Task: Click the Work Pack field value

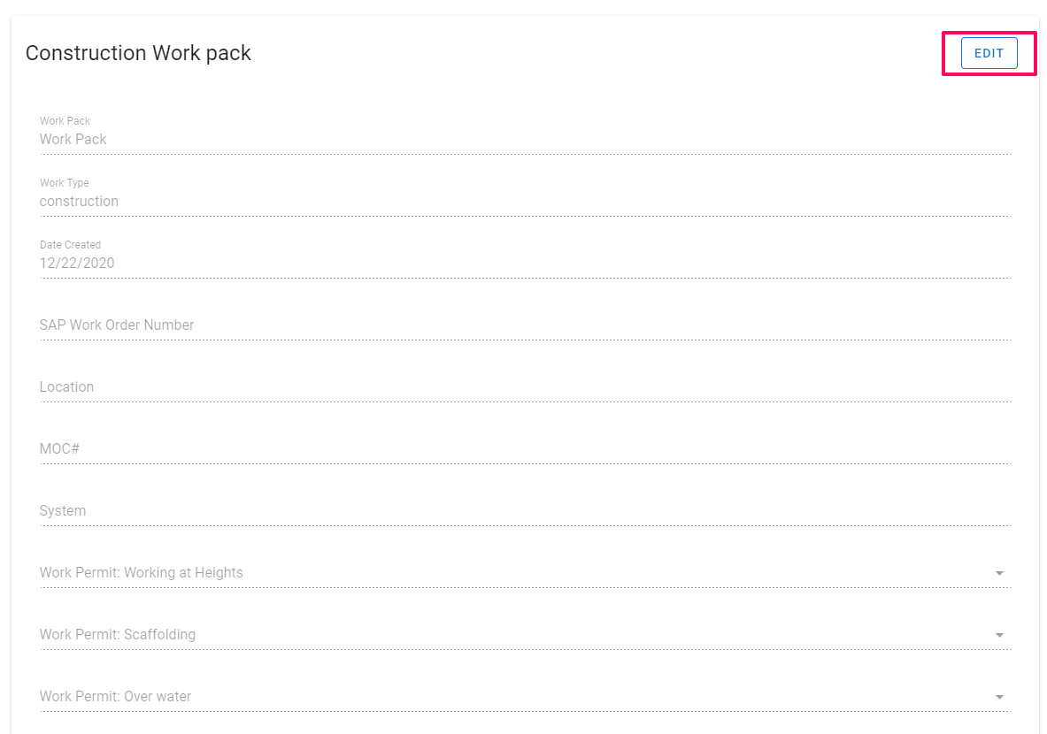Action: point(73,140)
